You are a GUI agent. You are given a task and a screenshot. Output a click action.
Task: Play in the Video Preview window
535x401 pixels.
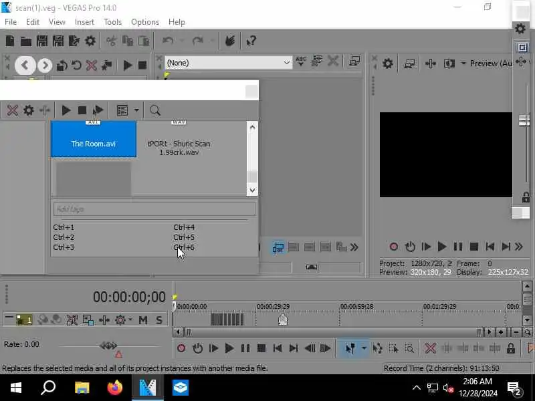(x=442, y=246)
